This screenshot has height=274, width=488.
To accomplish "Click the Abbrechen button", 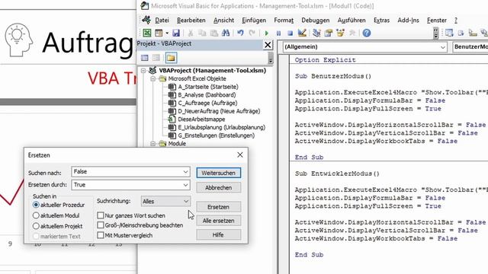I will [x=219, y=188].
